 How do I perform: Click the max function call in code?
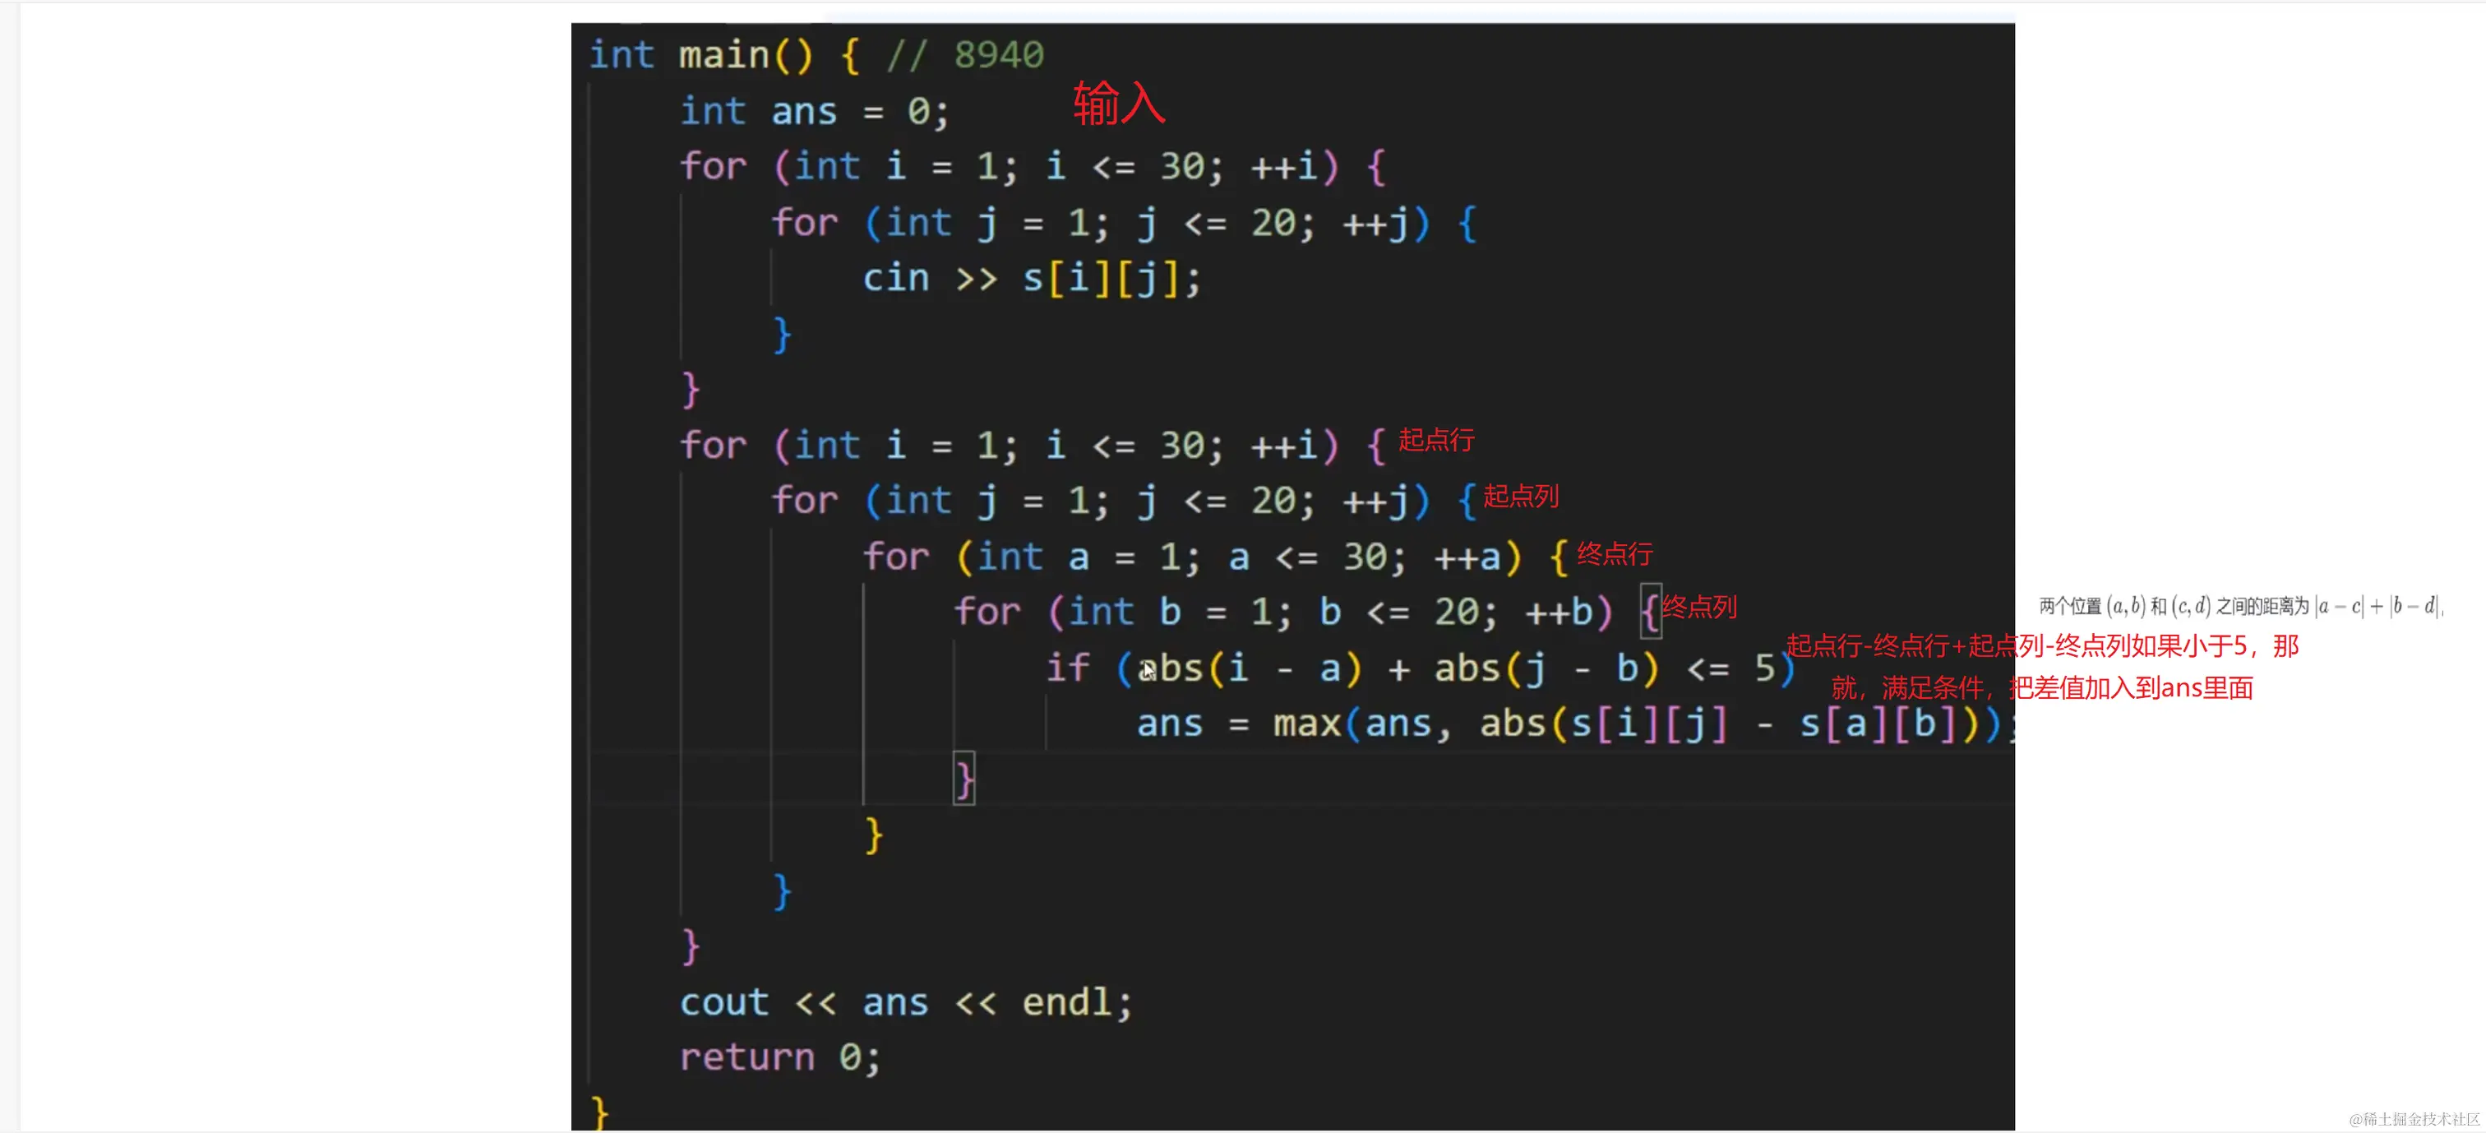pyautogui.click(x=1305, y=724)
